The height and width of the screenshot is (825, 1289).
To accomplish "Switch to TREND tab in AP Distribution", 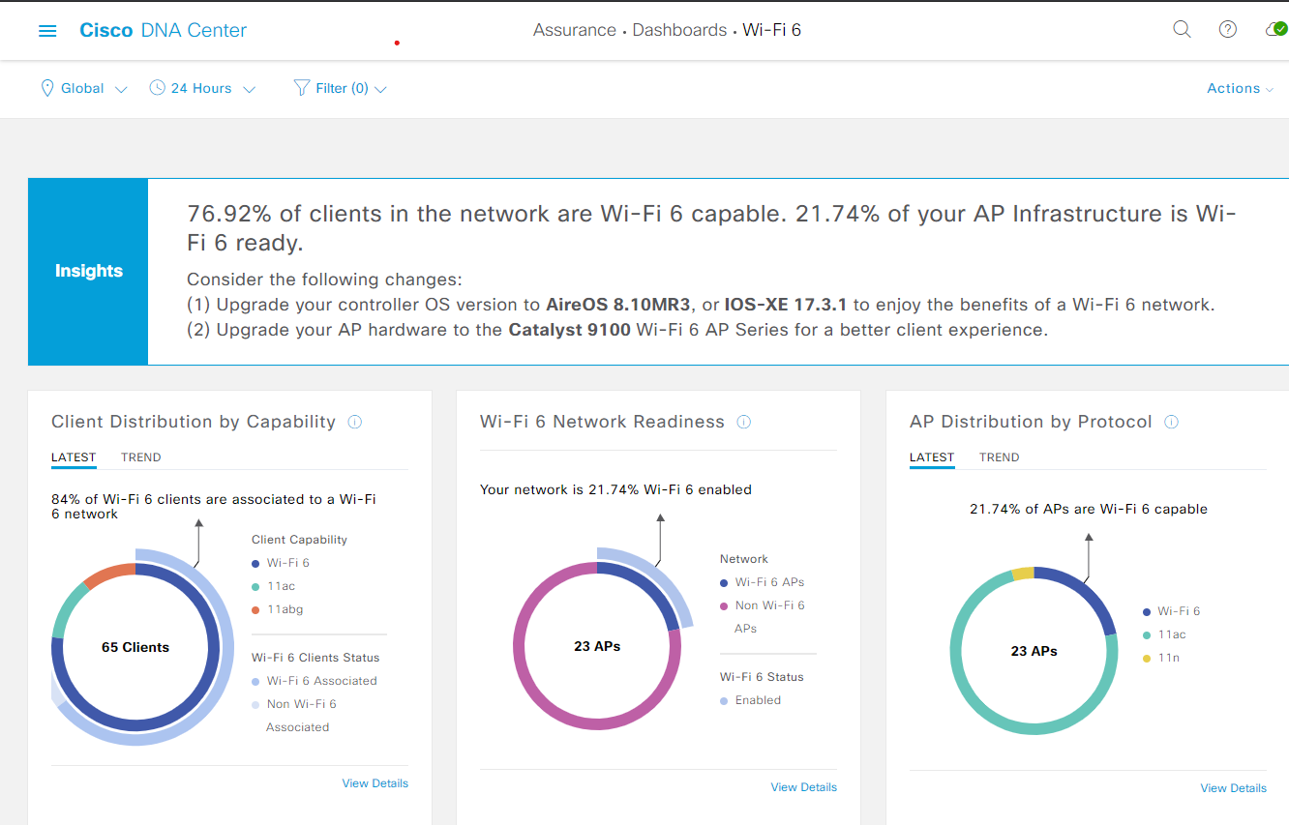I will 999,457.
